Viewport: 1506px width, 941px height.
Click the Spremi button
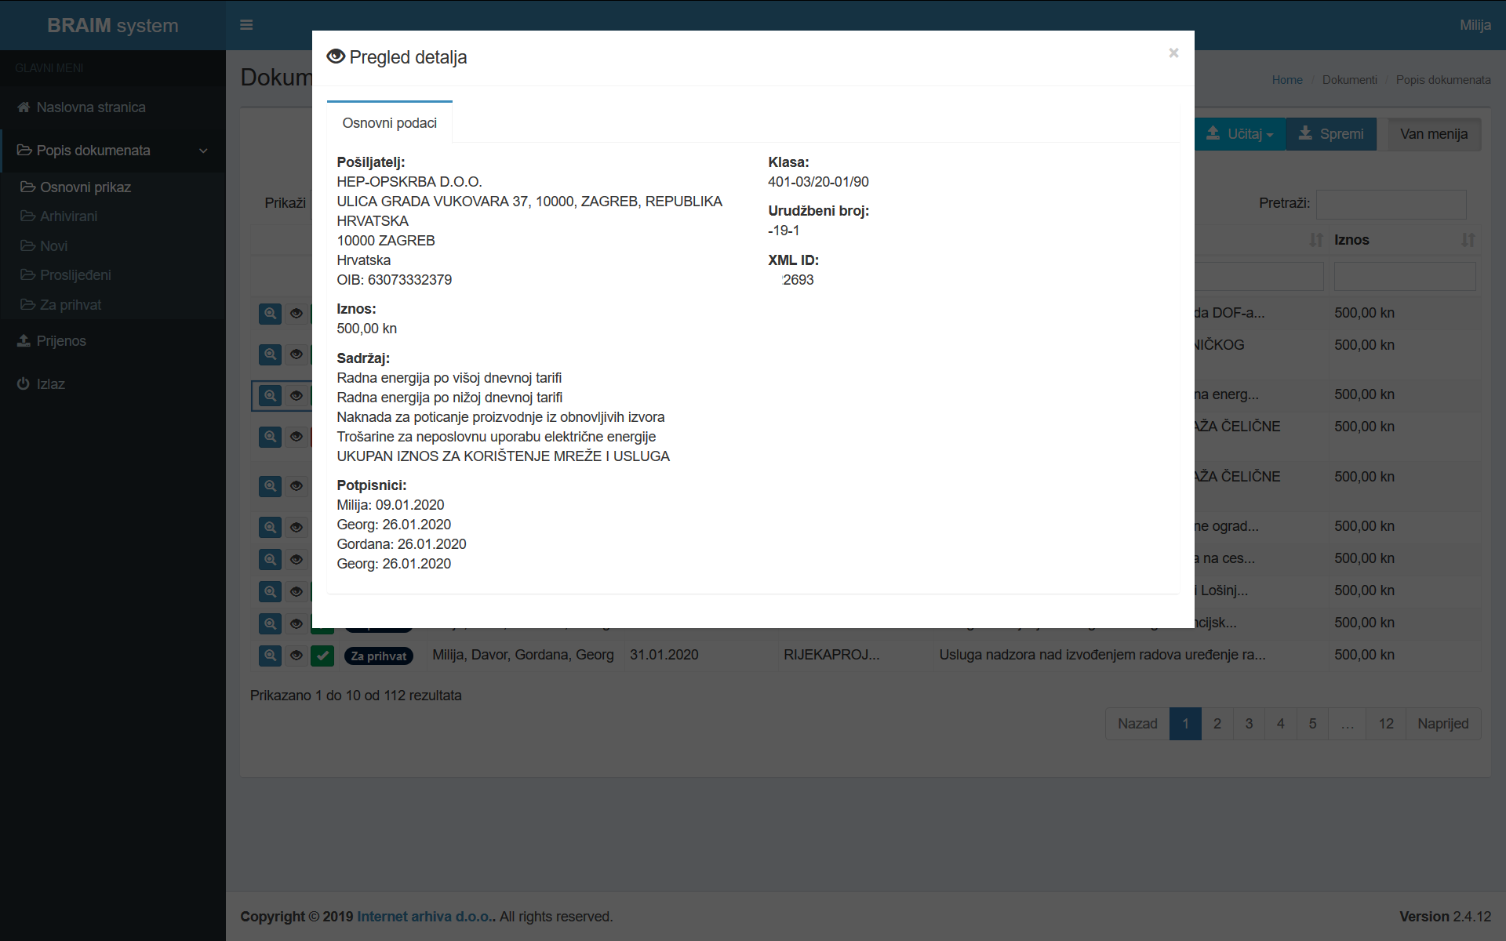point(1331,134)
